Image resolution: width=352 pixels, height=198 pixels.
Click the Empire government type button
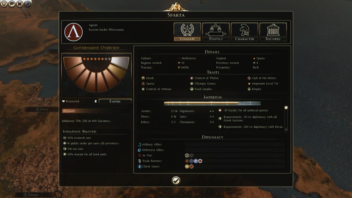[x=115, y=101]
